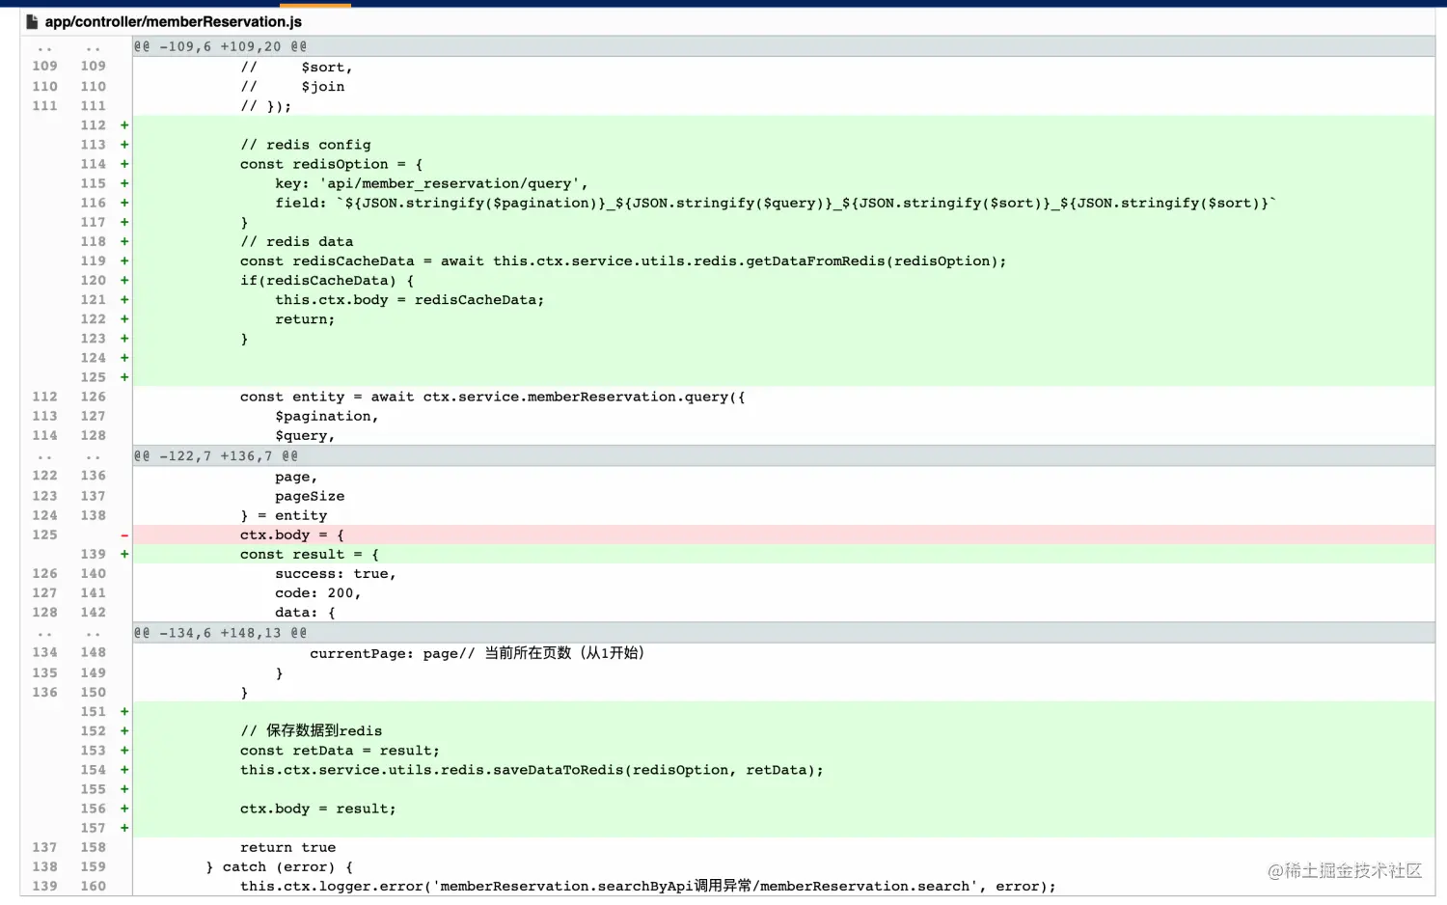Expand hidden lines above hunk -109,6 +109,20
The height and width of the screenshot is (905, 1447).
tap(68, 46)
